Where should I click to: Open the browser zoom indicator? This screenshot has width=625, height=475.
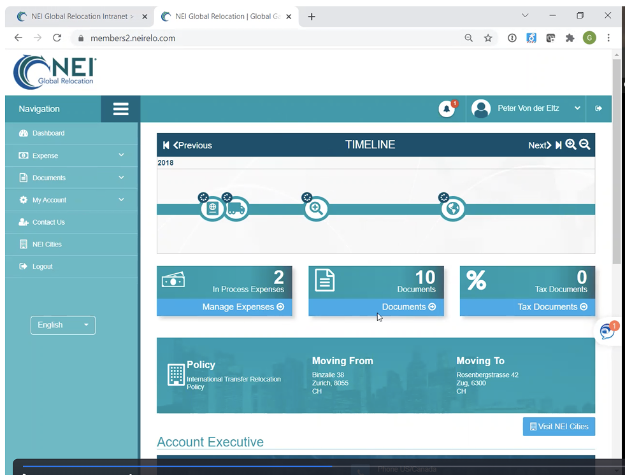tap(469, 38)
